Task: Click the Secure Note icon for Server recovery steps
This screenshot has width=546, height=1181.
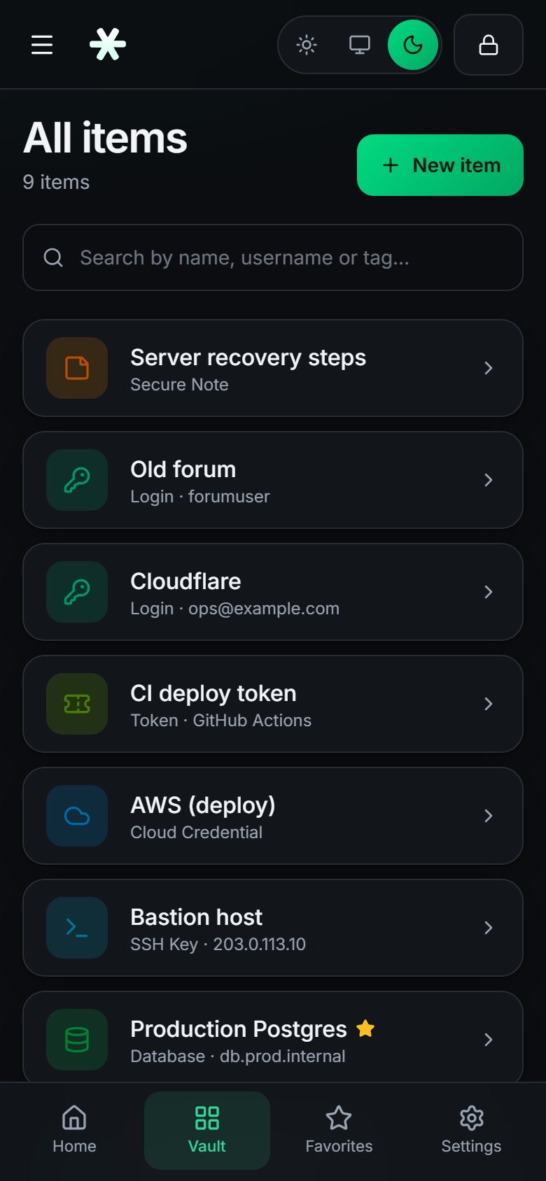Action: pyautogui.click(x=77, y=368)
